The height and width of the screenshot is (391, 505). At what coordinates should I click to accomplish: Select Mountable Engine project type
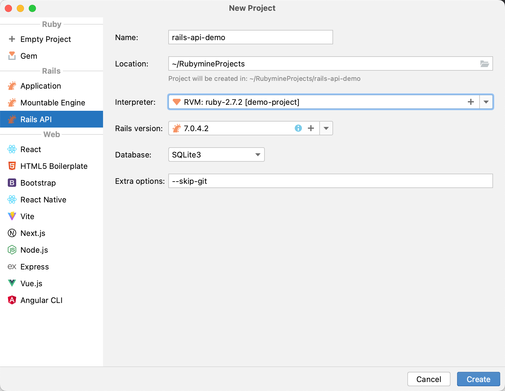point(52,102)
